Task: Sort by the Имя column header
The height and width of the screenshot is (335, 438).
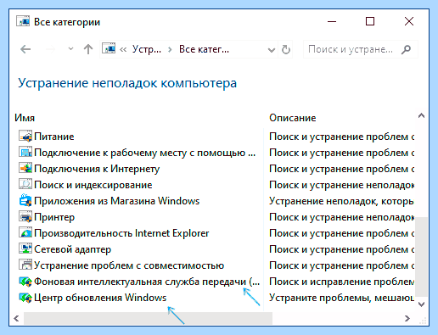Action: (25, 118)
